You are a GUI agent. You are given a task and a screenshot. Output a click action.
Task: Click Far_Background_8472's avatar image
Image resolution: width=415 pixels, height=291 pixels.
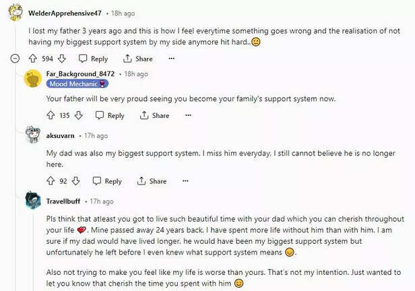33,78
